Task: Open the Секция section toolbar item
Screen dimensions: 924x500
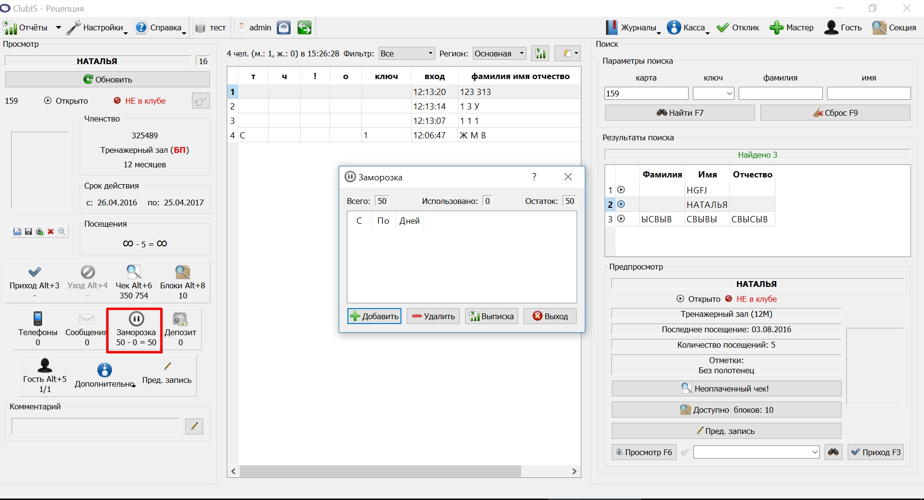Action: (x=894, y=28)
